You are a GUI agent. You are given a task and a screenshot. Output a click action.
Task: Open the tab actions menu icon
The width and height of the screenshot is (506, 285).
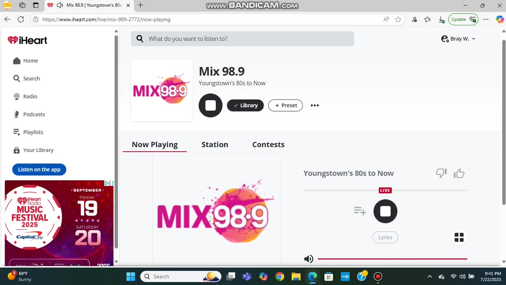pos(36,5)
